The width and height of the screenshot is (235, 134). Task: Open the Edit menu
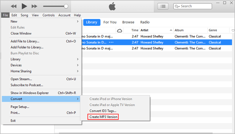coord(14,15)
